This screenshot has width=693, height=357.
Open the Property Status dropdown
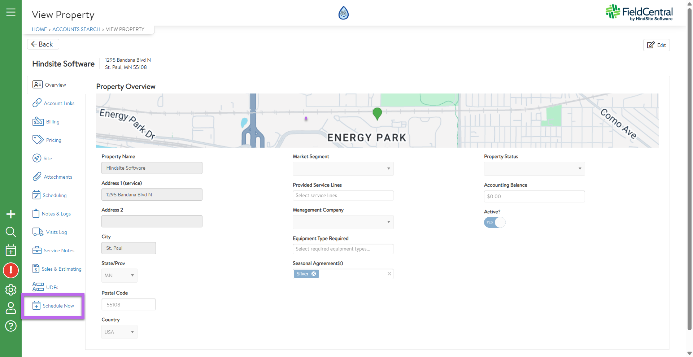point(534,169)
